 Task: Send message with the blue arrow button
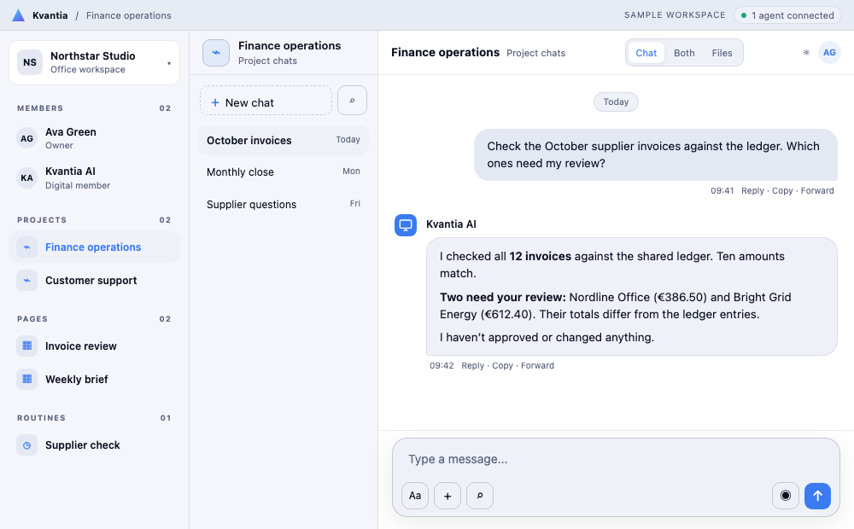[x=817, y=496]
